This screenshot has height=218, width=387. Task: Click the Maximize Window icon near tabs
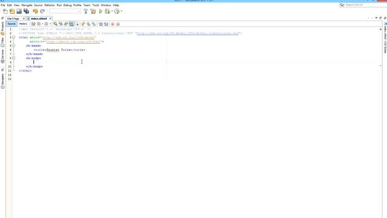click(x=380, y=18)
